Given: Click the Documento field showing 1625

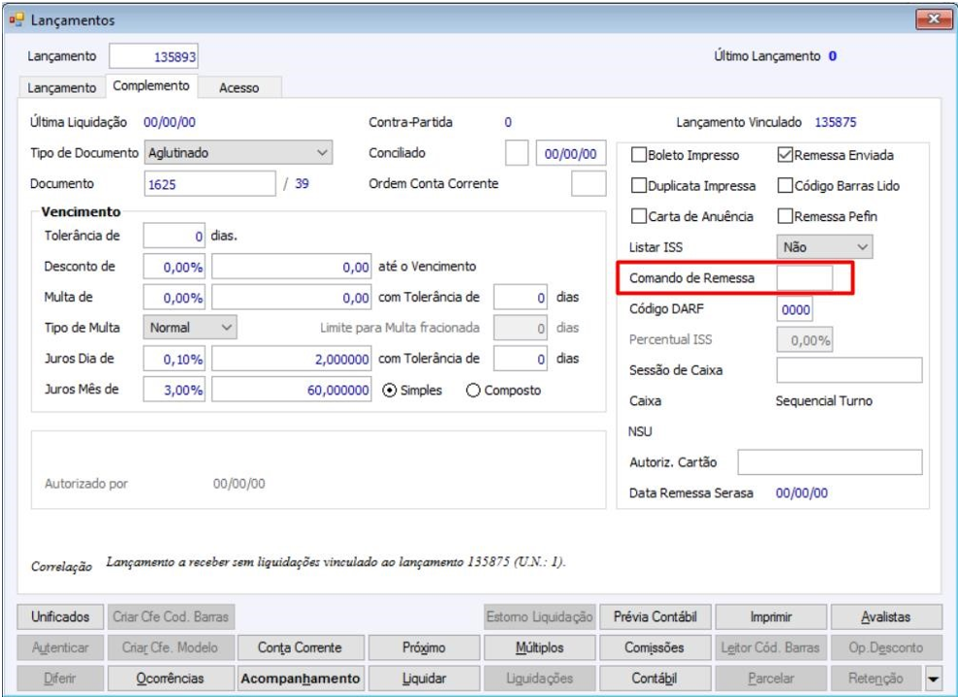Looking at the screenshot, I should click(210, 184).
